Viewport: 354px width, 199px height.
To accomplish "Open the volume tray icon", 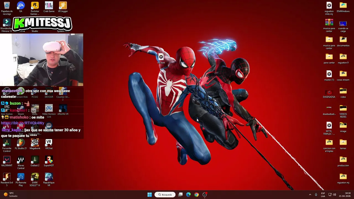I will [x=334, y=195].
